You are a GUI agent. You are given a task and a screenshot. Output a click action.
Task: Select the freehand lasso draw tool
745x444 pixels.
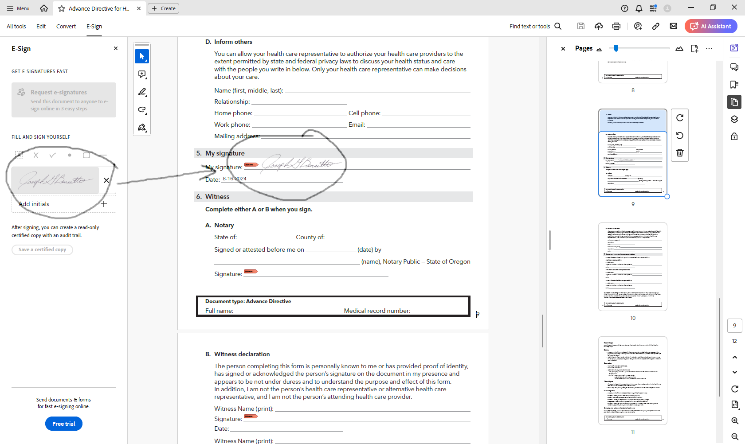142,110
